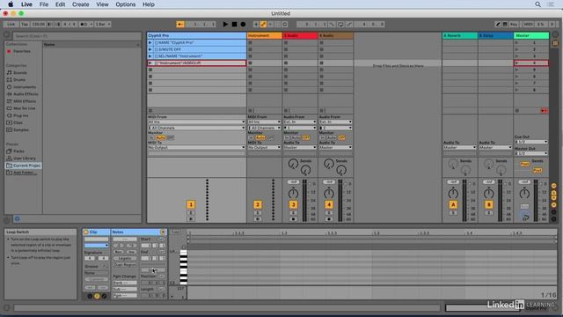
Task: Open Audio From Ext. In dropdown on 3 Audio track
Action: point(300,122)
